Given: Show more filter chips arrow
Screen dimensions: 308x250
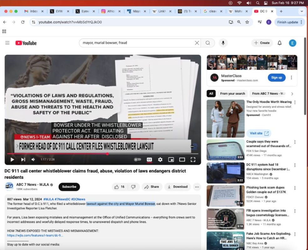Looking at the screenshot, I should [292, 94].
